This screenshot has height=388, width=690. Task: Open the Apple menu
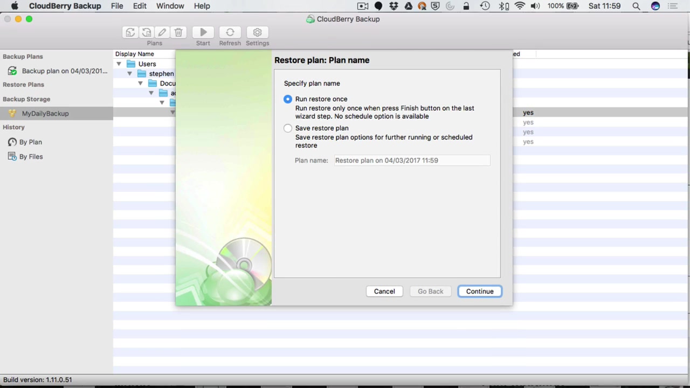pos(15,6)
